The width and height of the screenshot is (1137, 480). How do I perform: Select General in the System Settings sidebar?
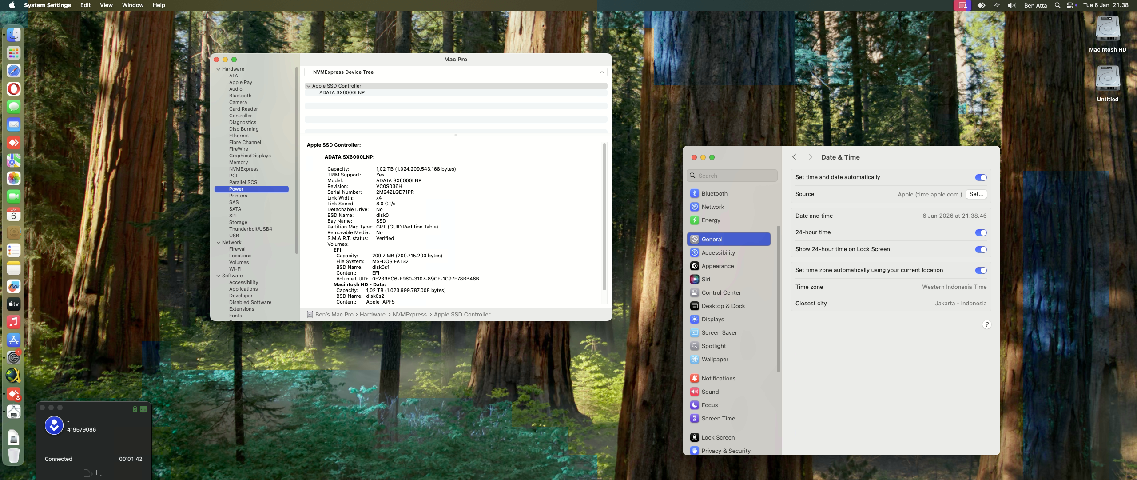pyautogui.click(x=728, y=239)
